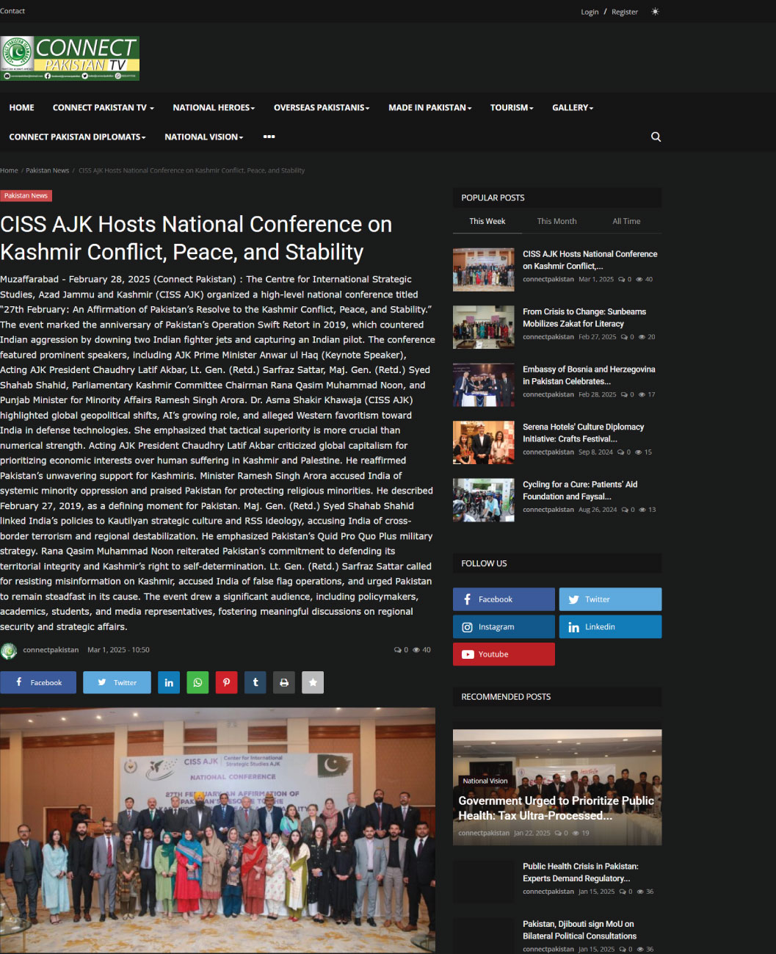The image size is (776, 954).
Task: Switch to All Time tab
Action: point(626,221)
